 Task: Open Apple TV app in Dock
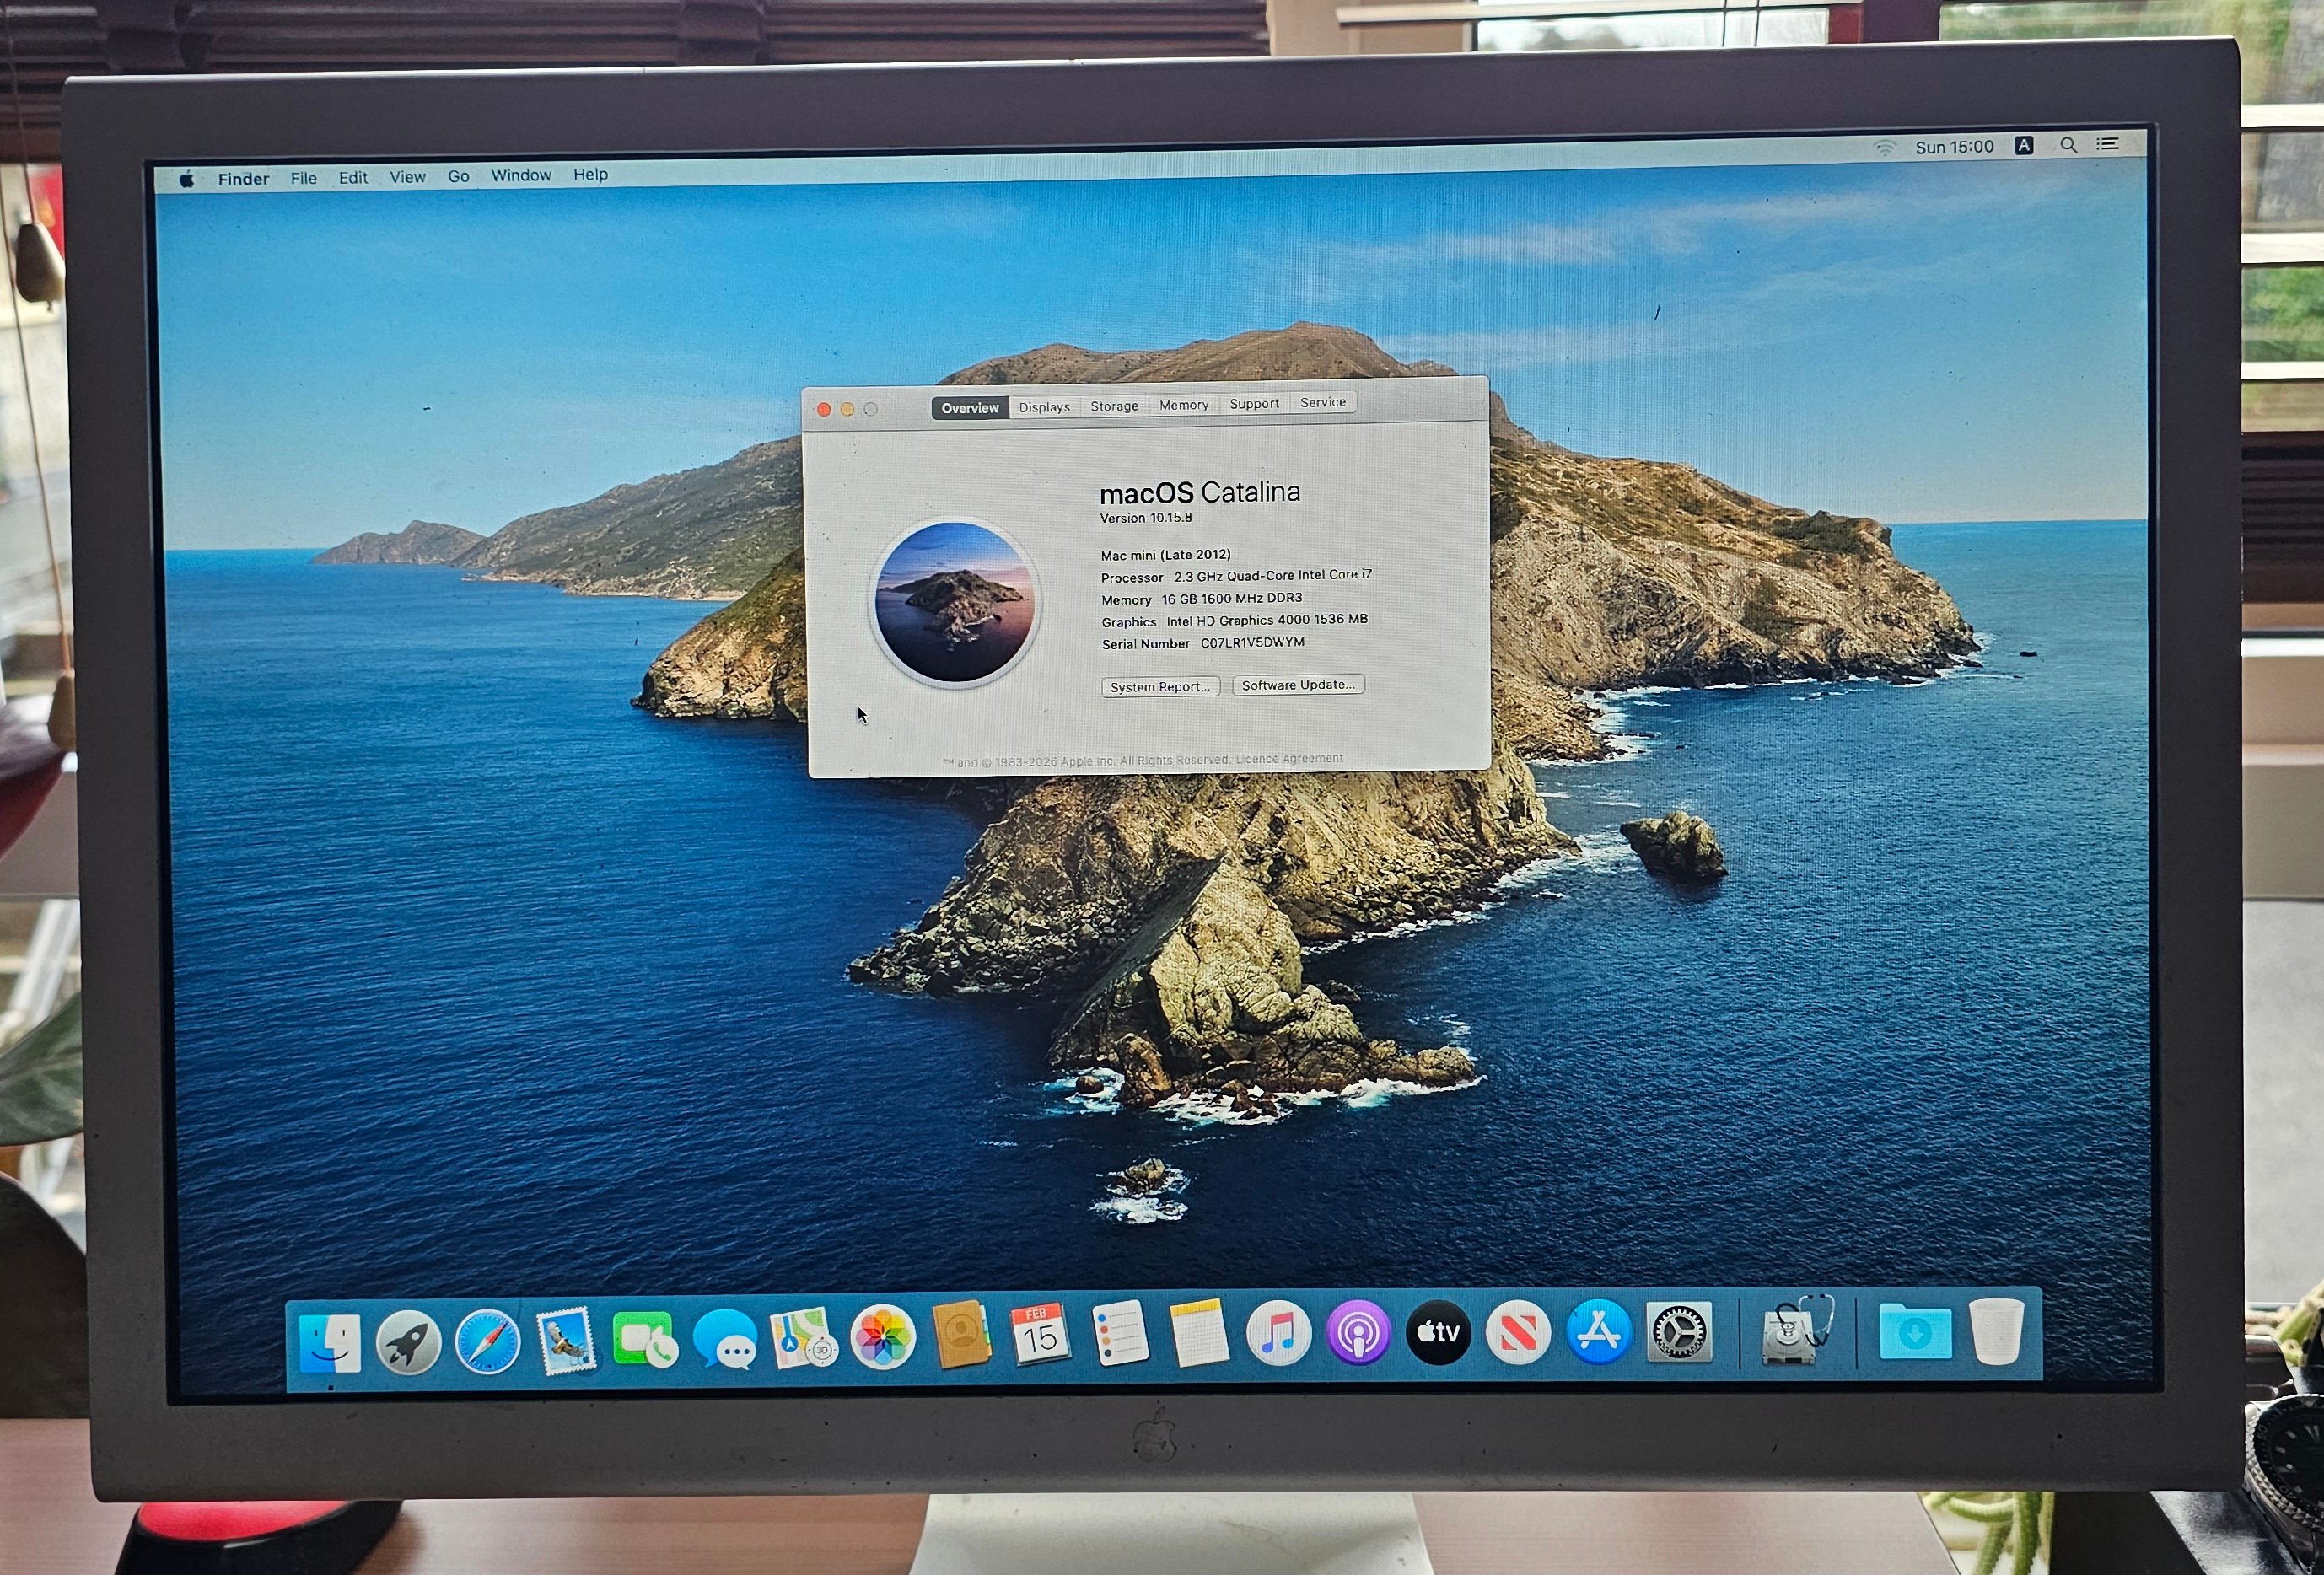coord(1438,1332)
